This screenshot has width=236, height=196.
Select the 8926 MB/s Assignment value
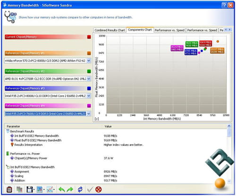pyautogui.click(x=110, y=171)
